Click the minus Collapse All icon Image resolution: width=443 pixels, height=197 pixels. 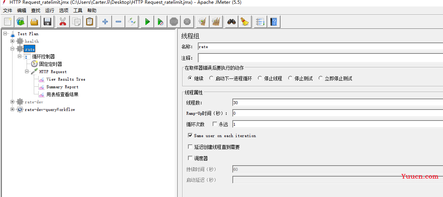(x=118, y=22)
